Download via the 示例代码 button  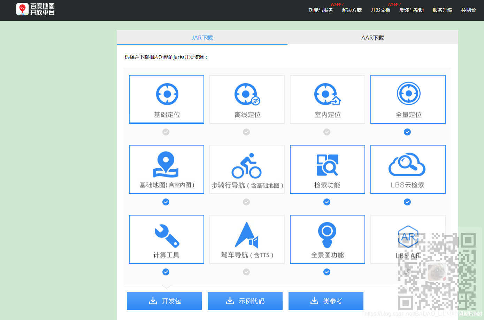coord(245,301)
